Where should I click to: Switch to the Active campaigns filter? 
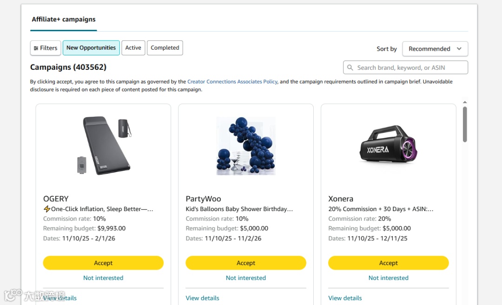pyautogui.click(x=133, y=48)
